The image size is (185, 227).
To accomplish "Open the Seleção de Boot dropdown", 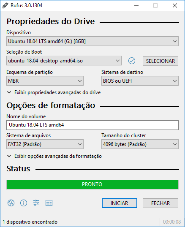I will point(64,61).
